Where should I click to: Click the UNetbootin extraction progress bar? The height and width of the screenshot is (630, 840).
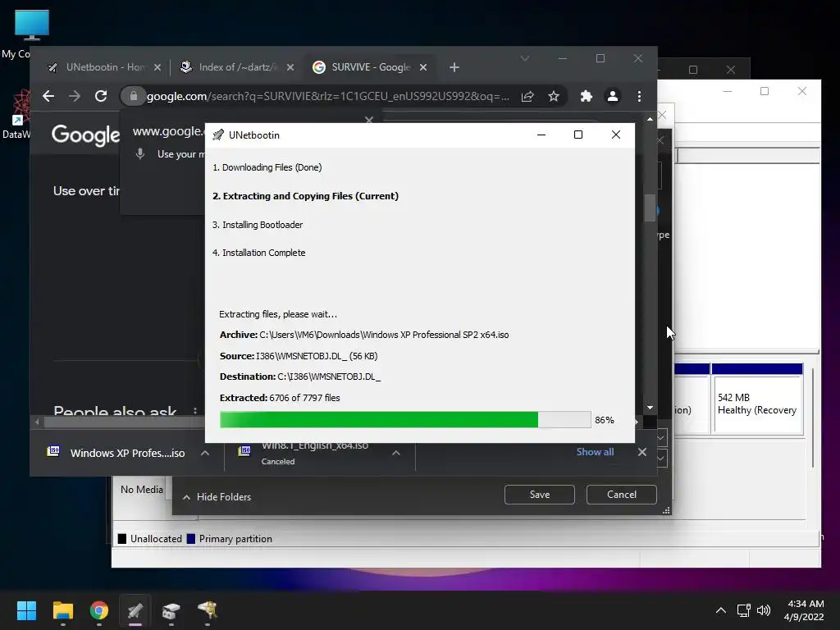pos(405,419)
